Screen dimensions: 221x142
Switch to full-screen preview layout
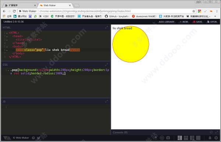coord(198,138)
